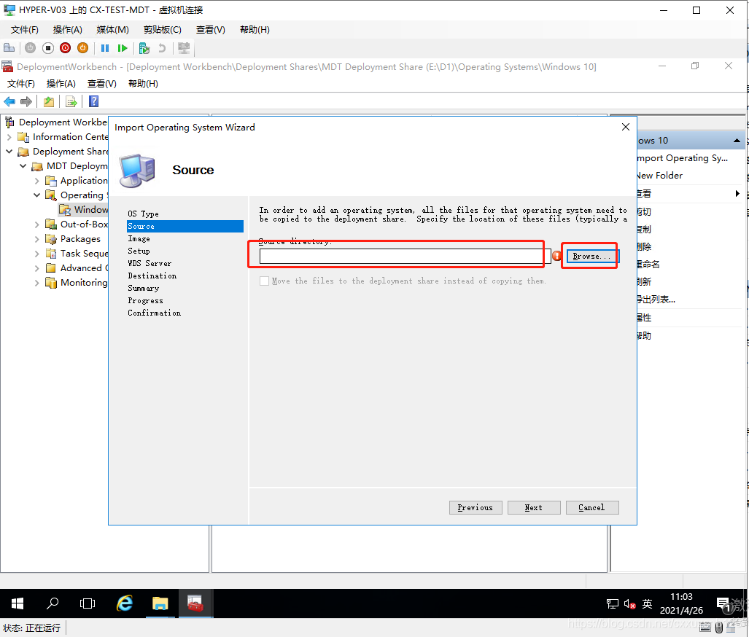
Task: Toggle the Move the files checkbox
Action: click(x=264, y=281)
